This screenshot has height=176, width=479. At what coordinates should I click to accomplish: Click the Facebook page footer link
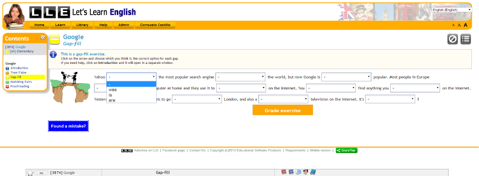click(x=174, y=150)
